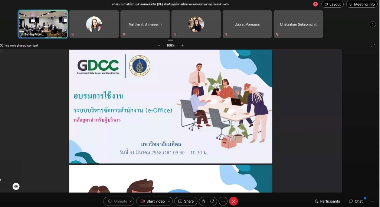The height and width of the screenshot is (207, 380).
Task: Open the Chat panel
Action: [356, 201]
